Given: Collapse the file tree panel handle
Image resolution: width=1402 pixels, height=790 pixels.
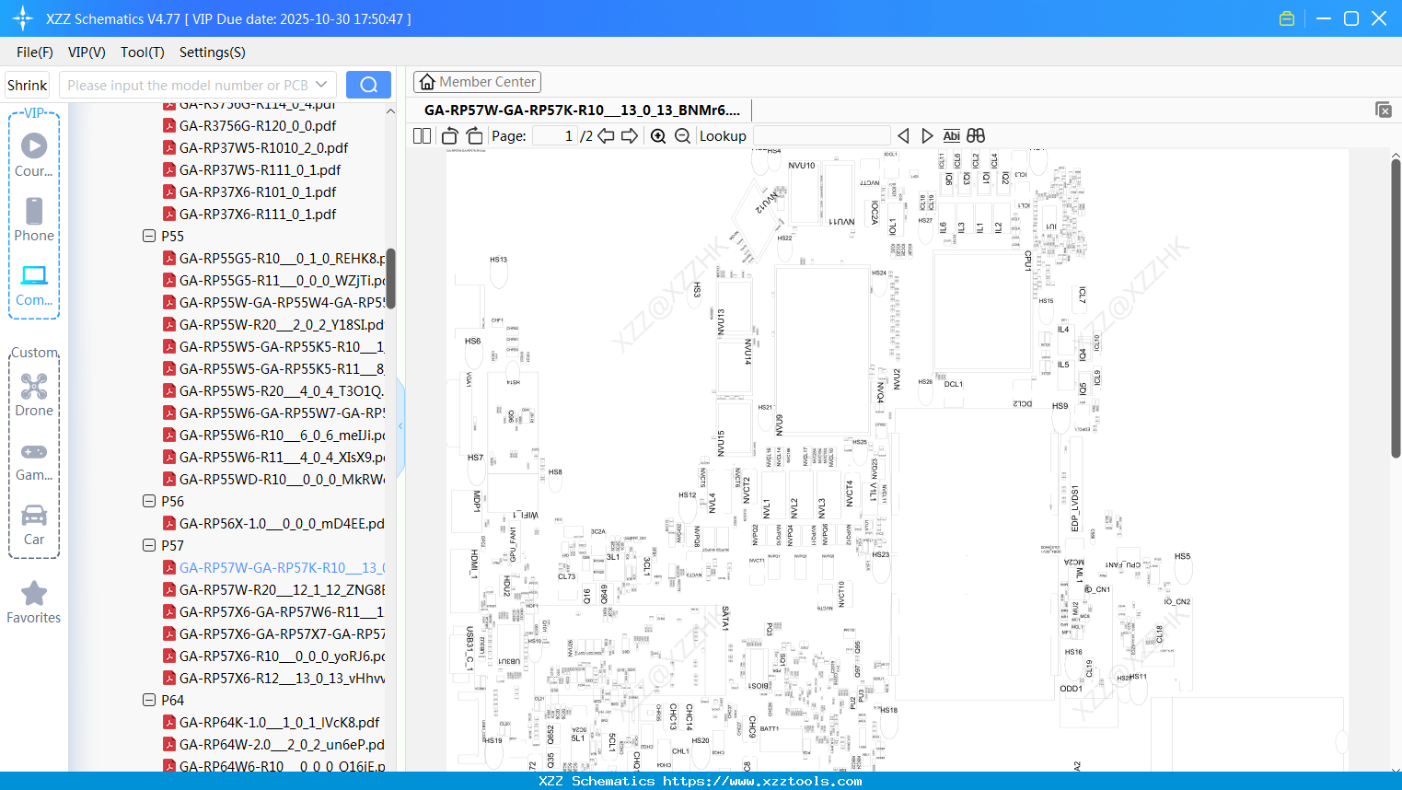Looking at the screenshot, I should [x=400, y=425].
